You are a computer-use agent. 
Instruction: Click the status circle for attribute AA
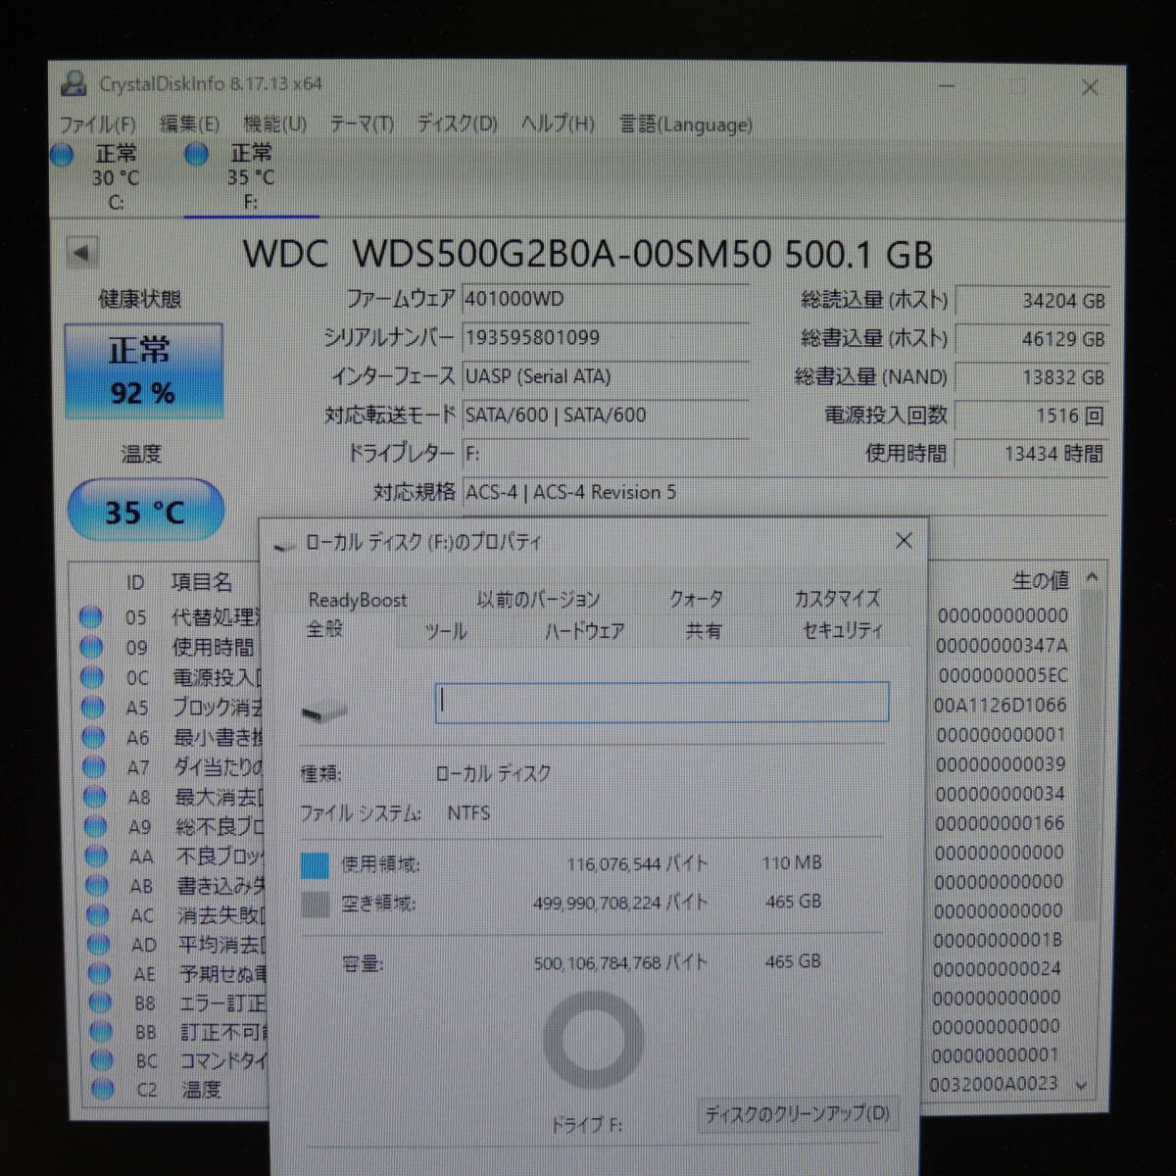tap(96, 856)
